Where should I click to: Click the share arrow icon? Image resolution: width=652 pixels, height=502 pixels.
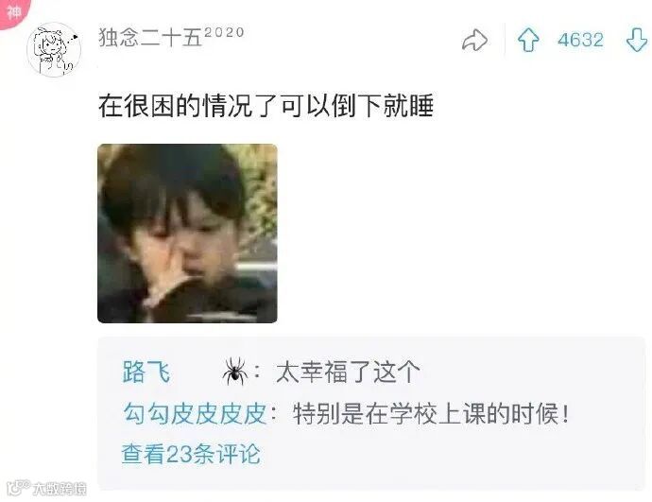[474, 41]
